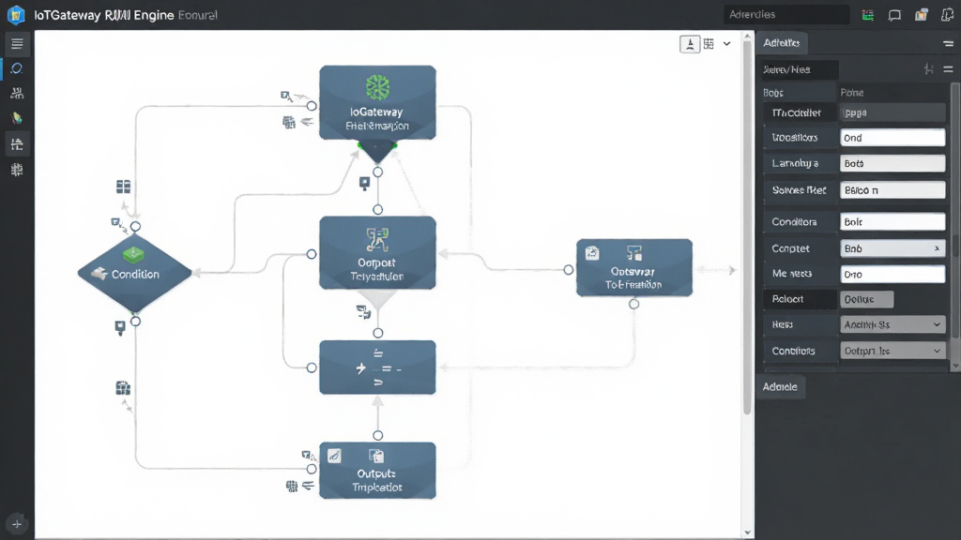This screenshot has height=540, width=961.
Task: Open the Rets dropdown in the properties panel
Action: click(892, 324)
